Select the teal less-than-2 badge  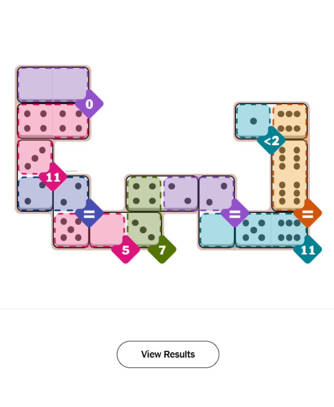(x=271, y=140)
